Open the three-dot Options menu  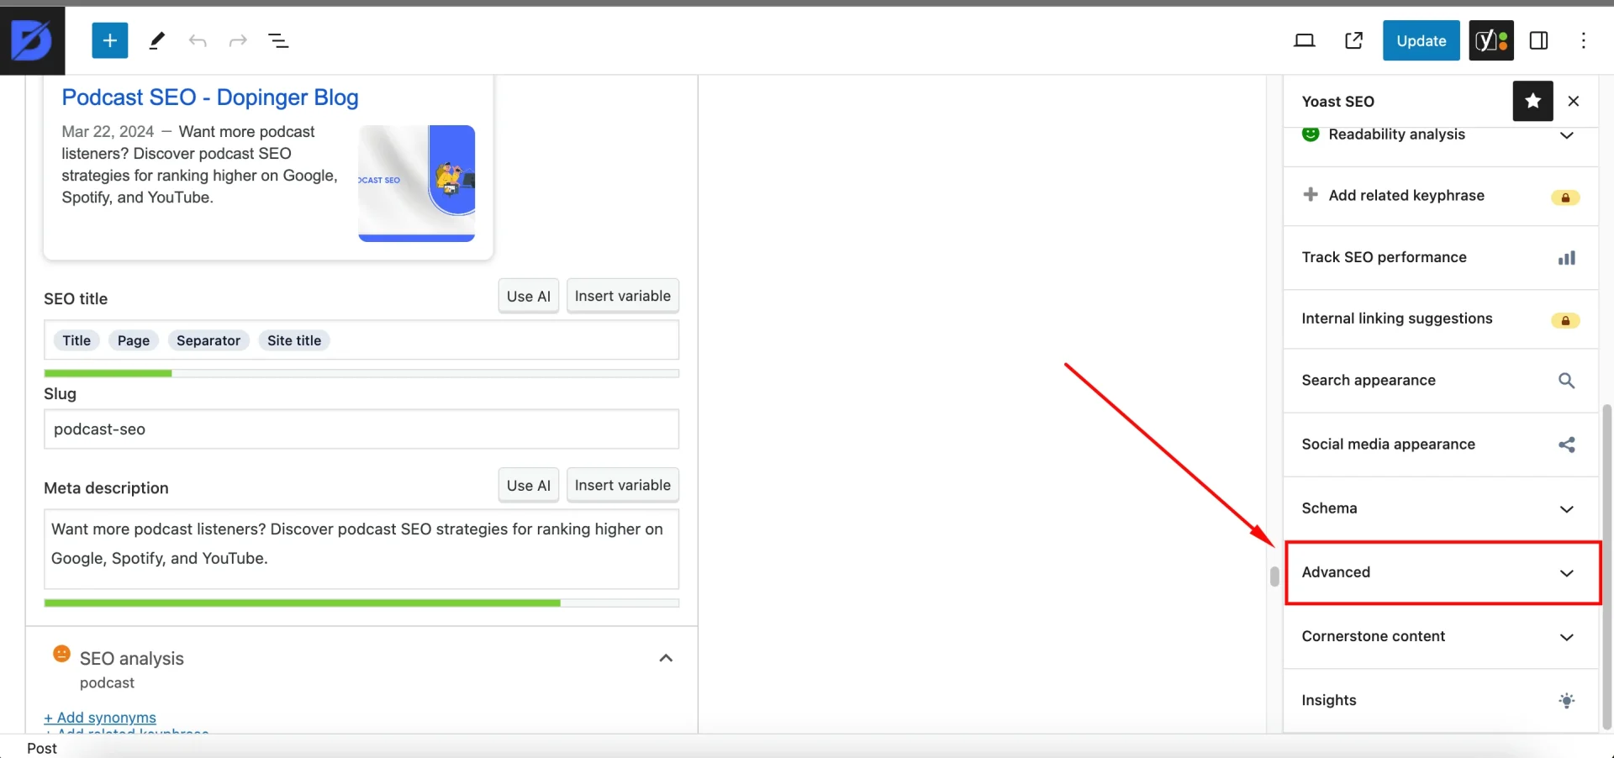point(1584,40)
